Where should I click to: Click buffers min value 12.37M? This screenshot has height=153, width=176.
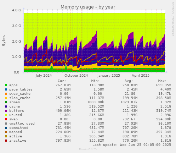point(98,111)
